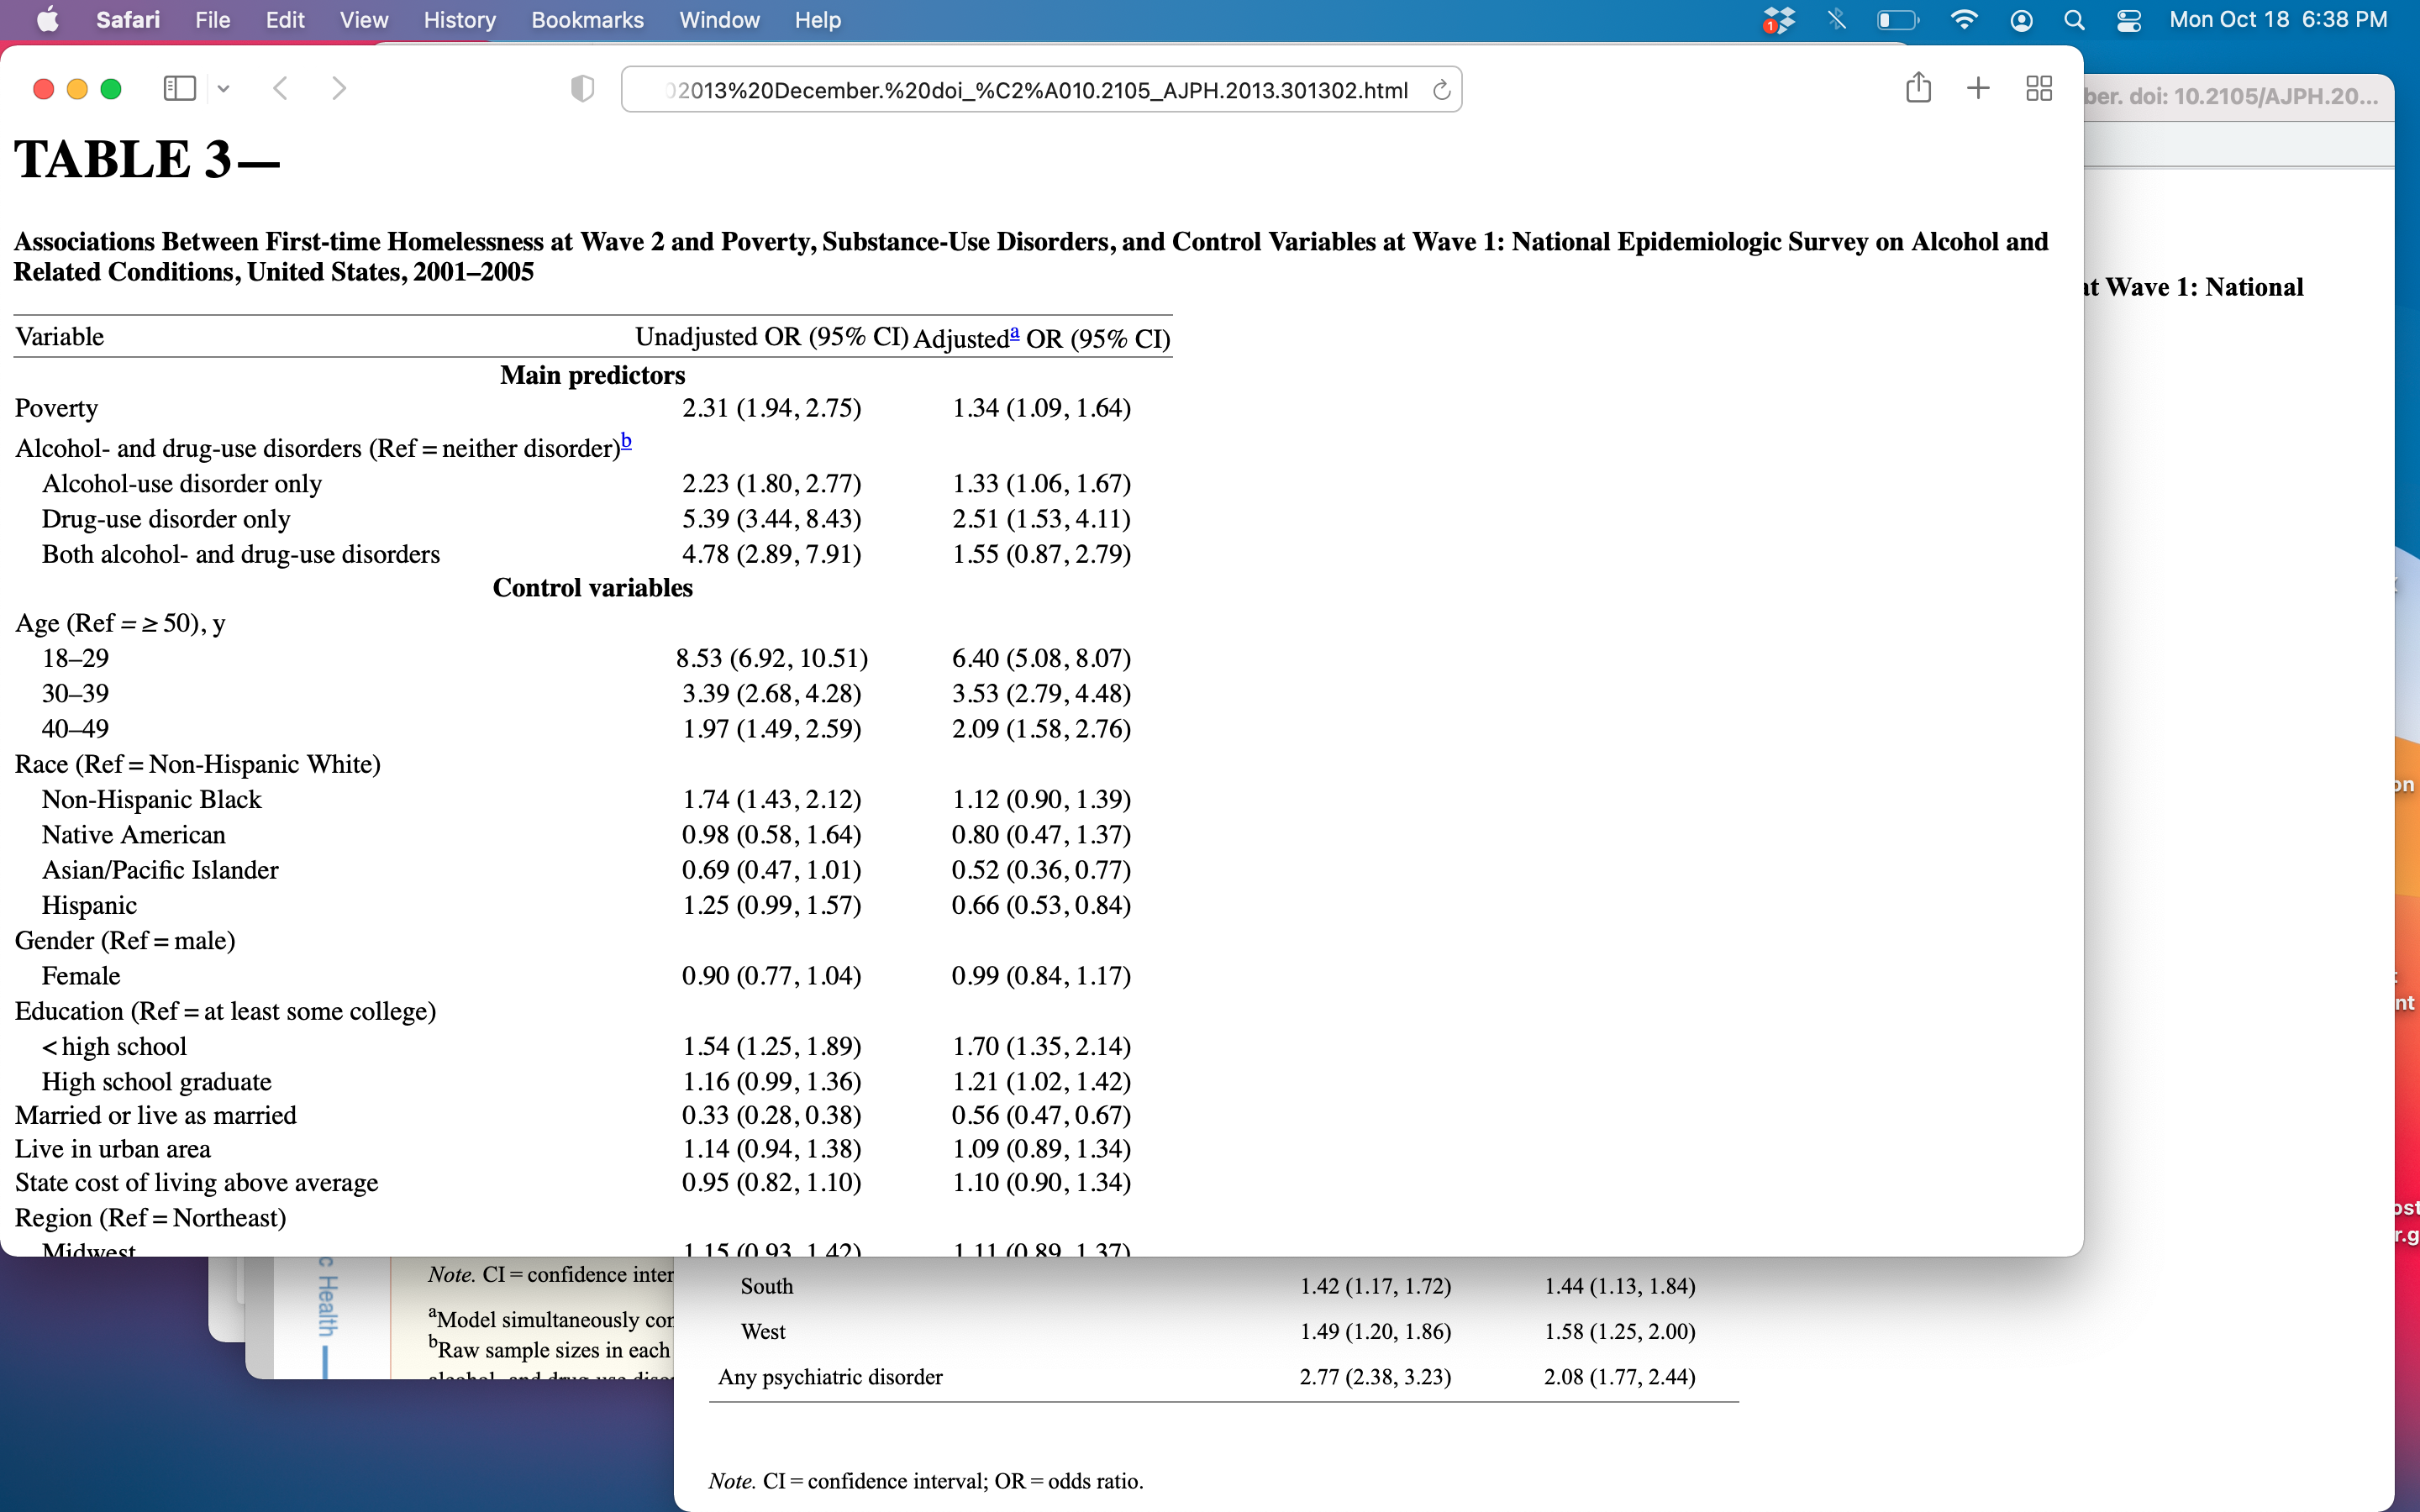Open the Bookmarks menu
The image size is (2420, 1512).
point(587,20)
